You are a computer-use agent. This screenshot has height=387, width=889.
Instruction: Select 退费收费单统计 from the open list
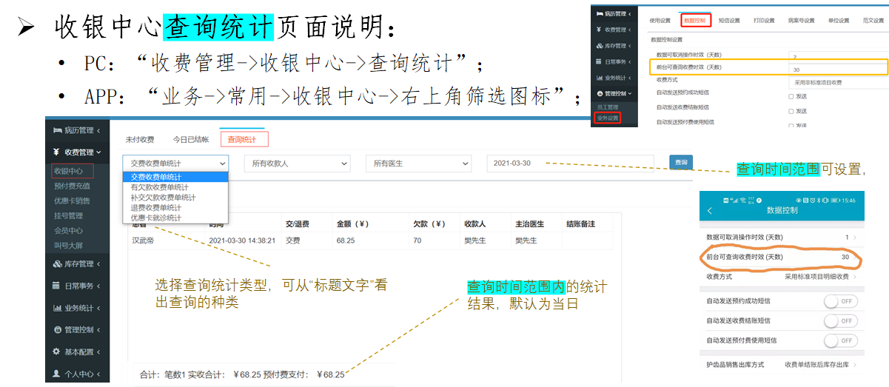click(x=175, y=208)
